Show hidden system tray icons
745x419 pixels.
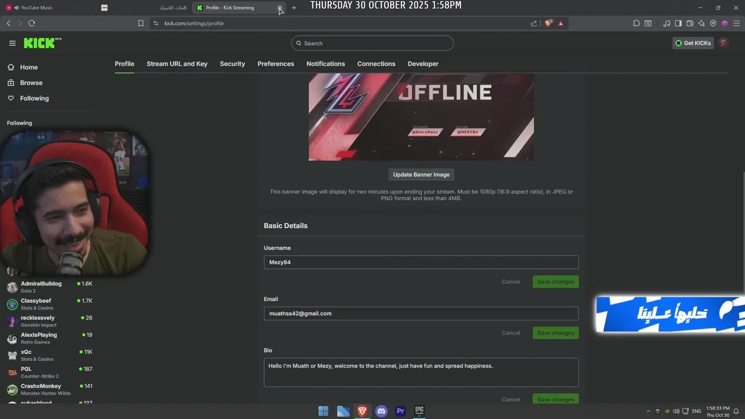pyautogui.click(x=648, y=411)
